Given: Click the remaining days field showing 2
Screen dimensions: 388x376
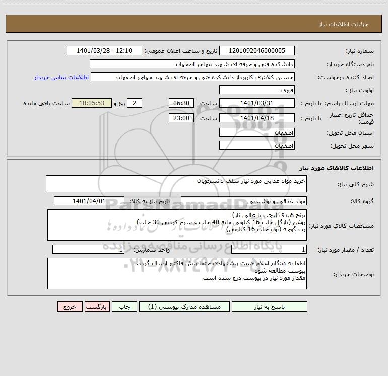Looking at the screenshot, I should [135, 103].
